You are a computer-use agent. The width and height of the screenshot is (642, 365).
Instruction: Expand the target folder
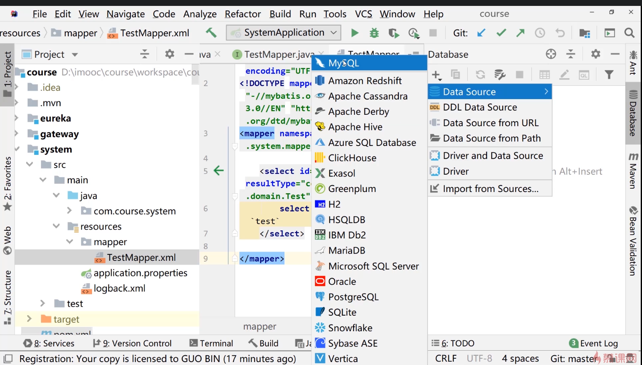[x=29, y=319]
